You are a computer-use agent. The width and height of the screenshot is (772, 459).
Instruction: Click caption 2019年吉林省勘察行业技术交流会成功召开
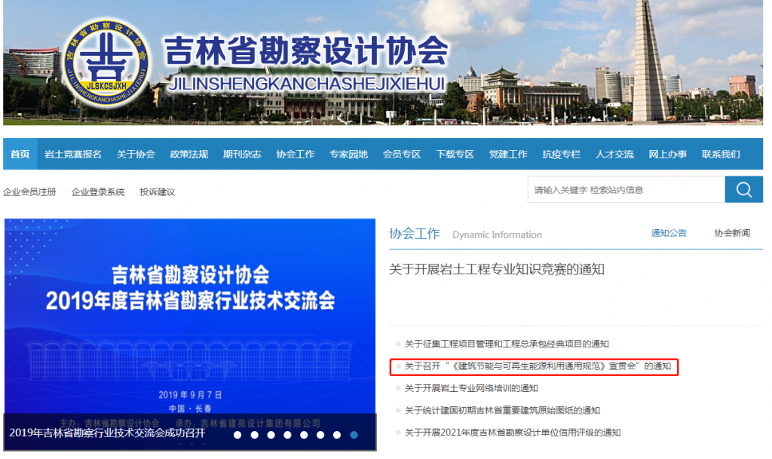(107, 433)
